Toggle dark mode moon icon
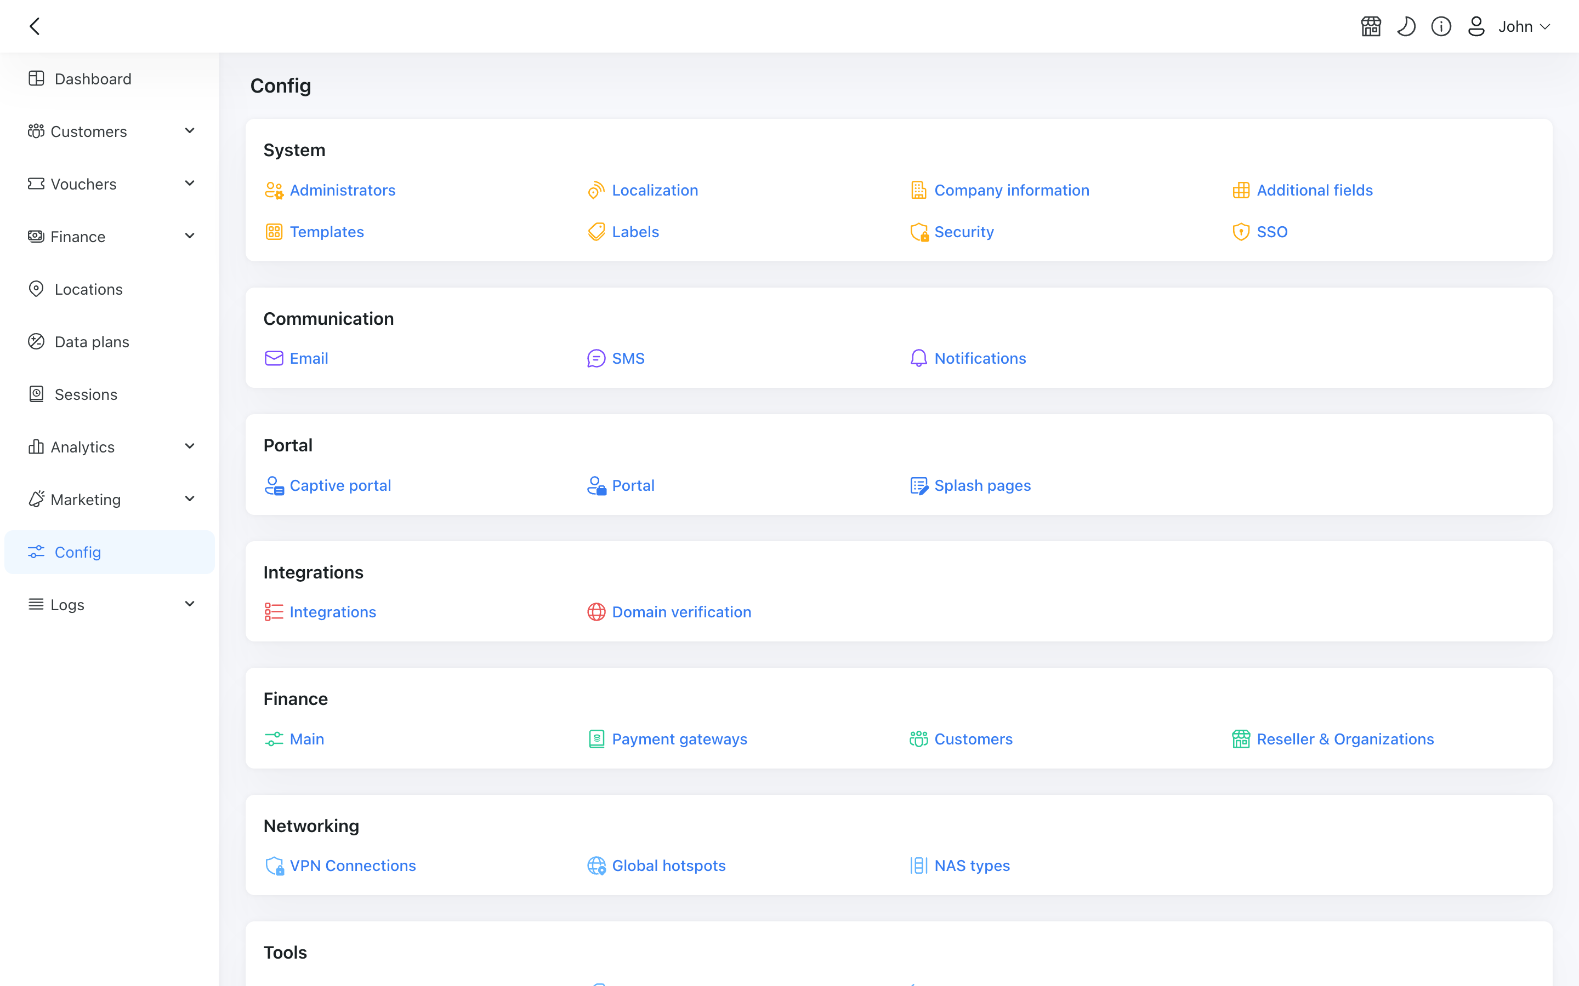Image resolution: width=1579 pixels, height=986 pixels. pos(1406,26)
